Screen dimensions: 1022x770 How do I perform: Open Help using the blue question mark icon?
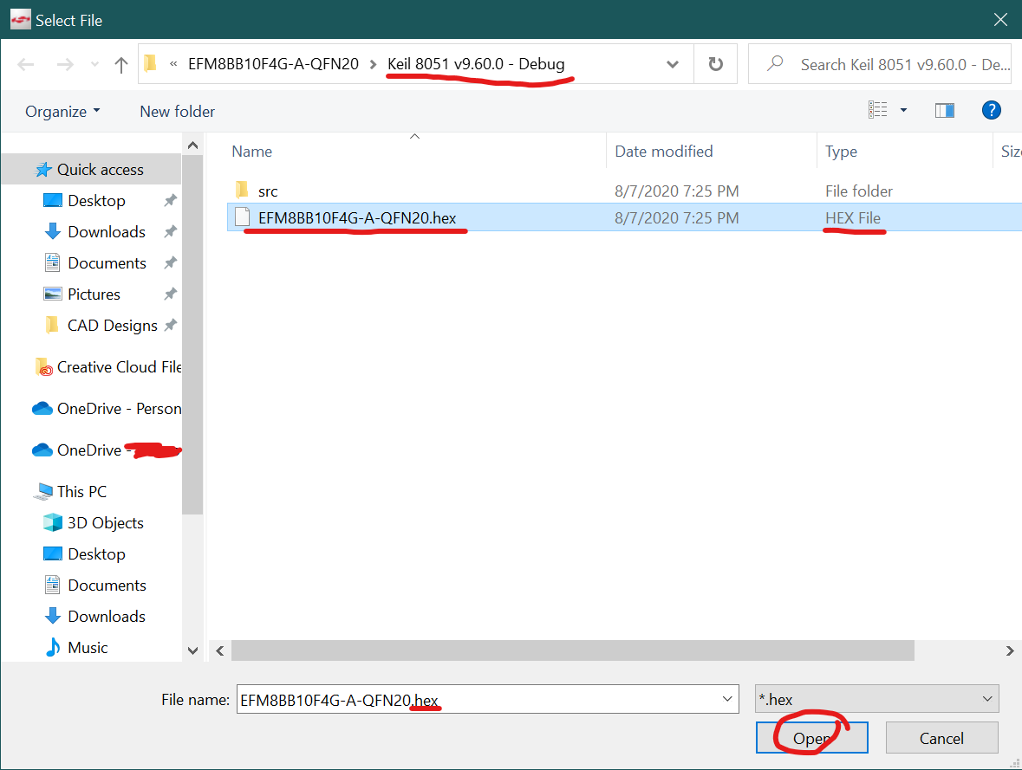(x=991, y=110)
